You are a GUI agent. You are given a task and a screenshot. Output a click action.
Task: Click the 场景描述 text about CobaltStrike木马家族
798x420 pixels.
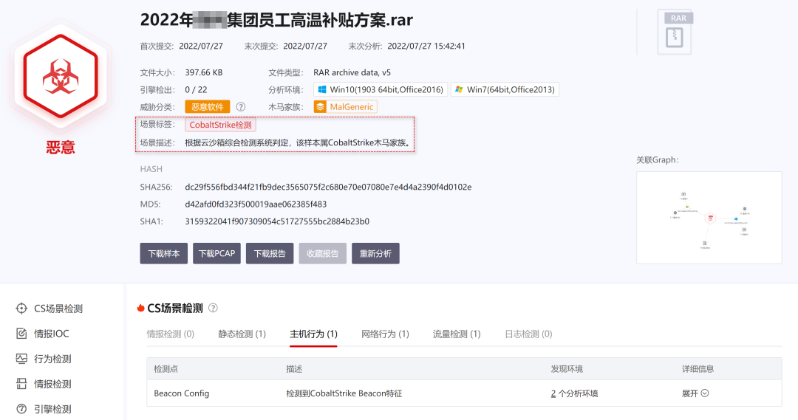(x=298, y=142)
